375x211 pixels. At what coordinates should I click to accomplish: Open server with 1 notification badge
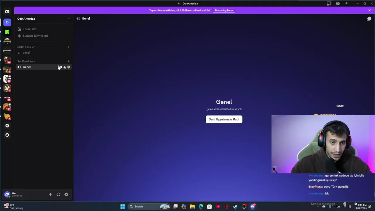7,88
